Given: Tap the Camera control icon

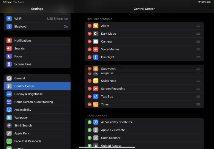Looking at the screenshot, I should 96,41.
